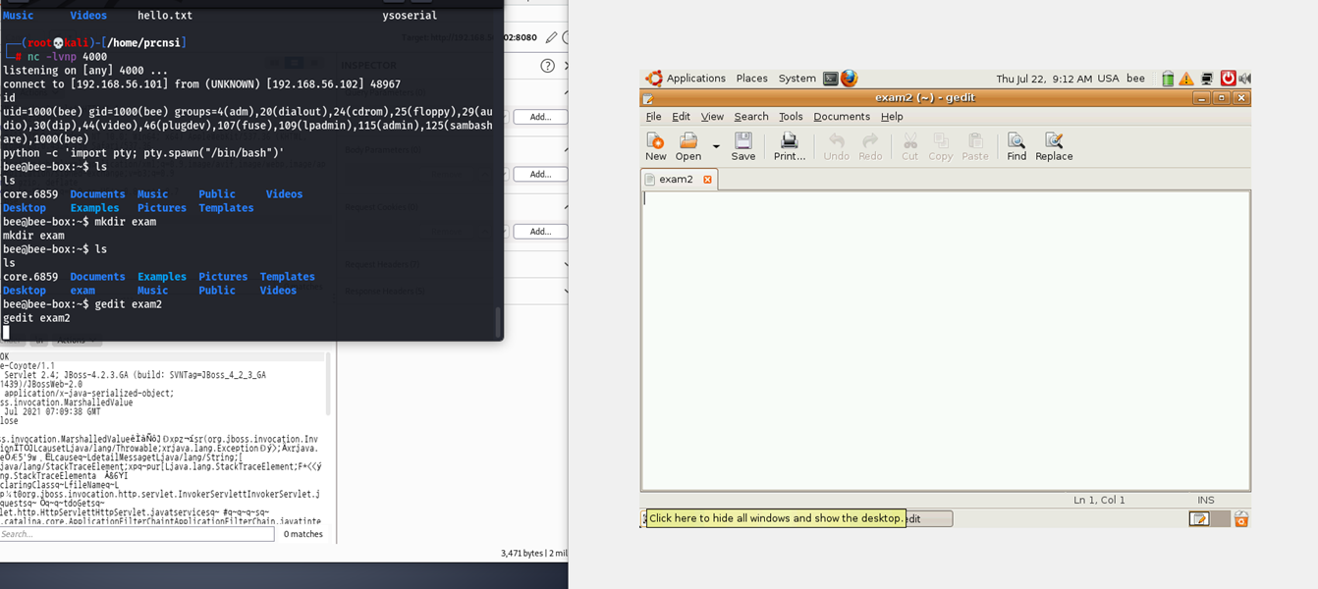1318x589 pixels.
Task: Open gedit's File menu
Action: click(653, 116)
